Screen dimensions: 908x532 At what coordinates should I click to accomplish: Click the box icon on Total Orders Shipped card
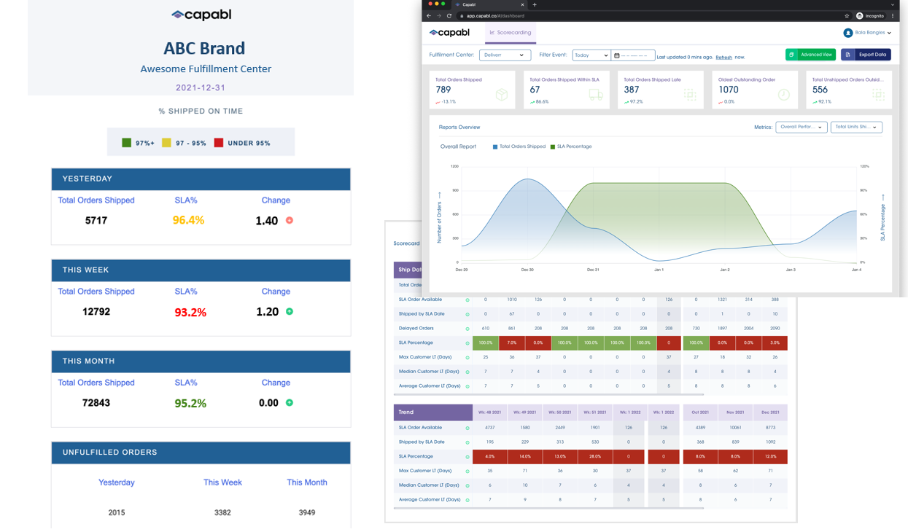pos(501,95)
